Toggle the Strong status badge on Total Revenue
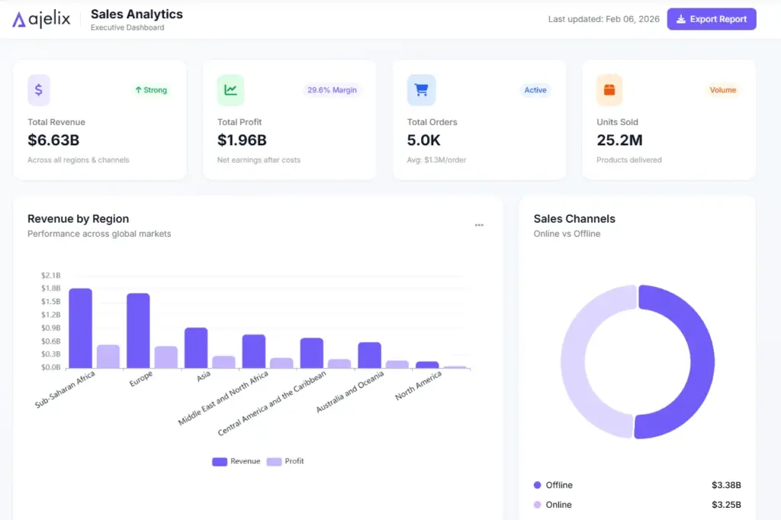 click(x=150, y=89)
